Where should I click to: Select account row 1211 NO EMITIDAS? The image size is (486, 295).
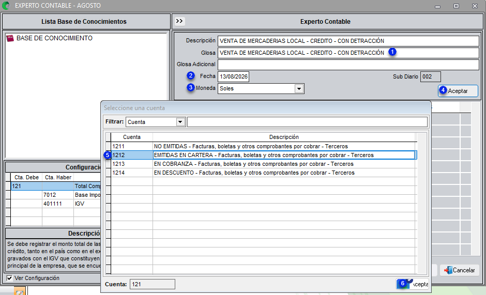(x=264, y=146)
